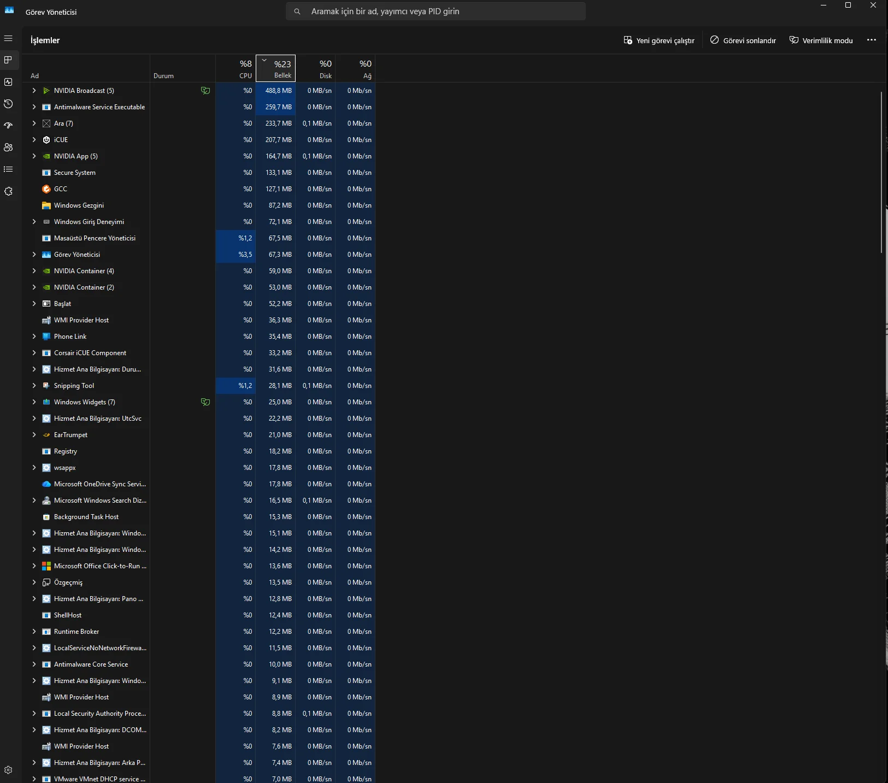Select the Background Task Host process
888x783 pixels.
[x=198, y=517]
